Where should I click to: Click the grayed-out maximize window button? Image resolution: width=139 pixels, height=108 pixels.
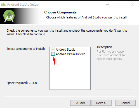click(120, 4)
